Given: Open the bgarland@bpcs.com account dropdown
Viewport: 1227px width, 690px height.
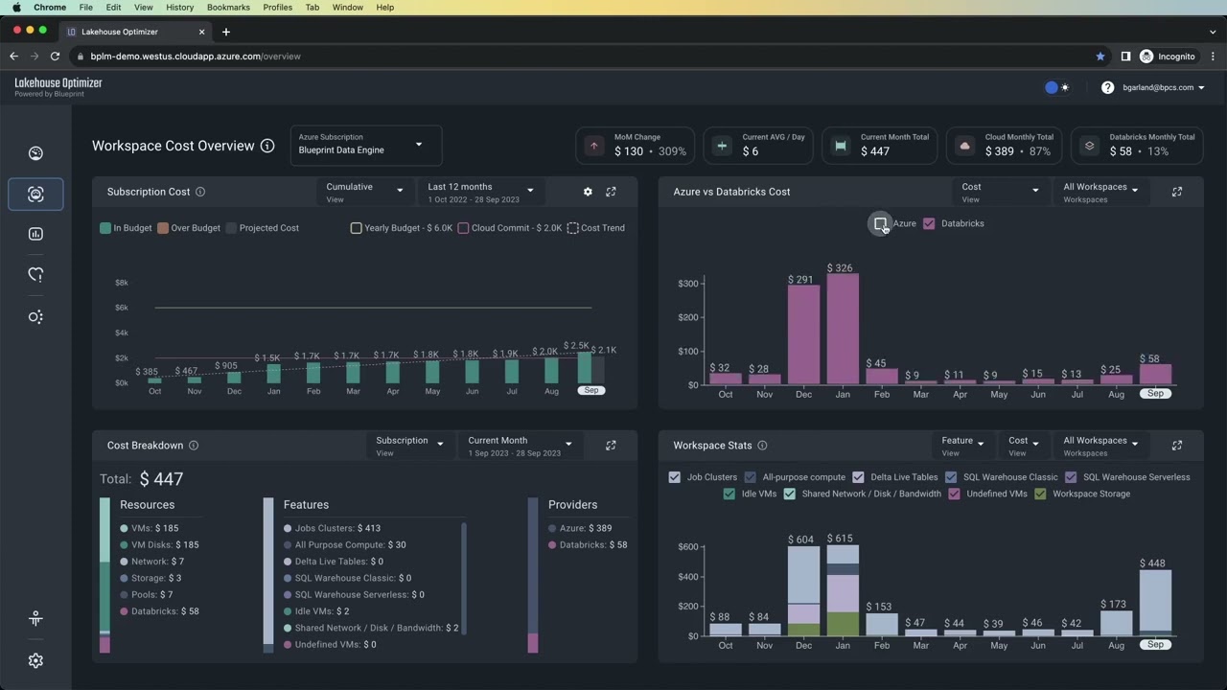Looking at the screenshot, I should pyautogui.click(x=1164, y=87).
